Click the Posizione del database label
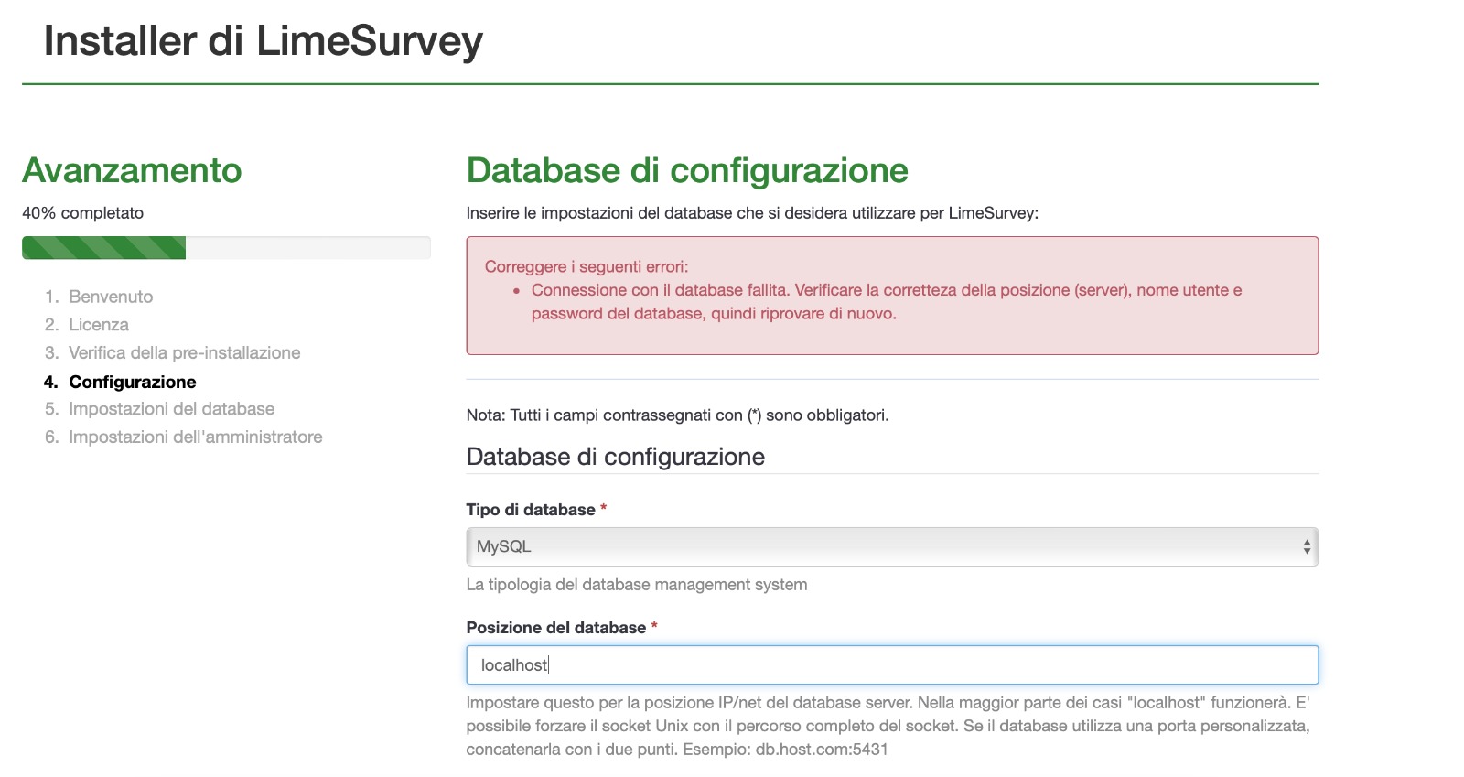This screenshot has height=777, width=1464. (x=555, y=628)
